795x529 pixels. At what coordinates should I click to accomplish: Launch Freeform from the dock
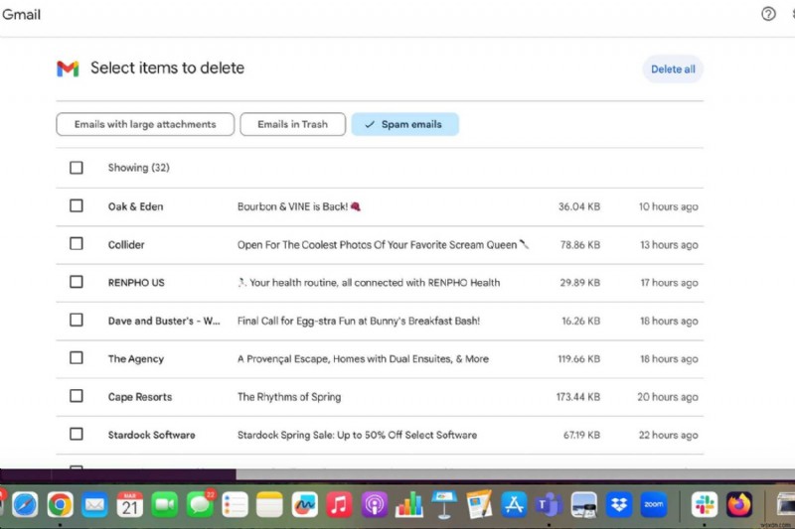pos(305,505)
